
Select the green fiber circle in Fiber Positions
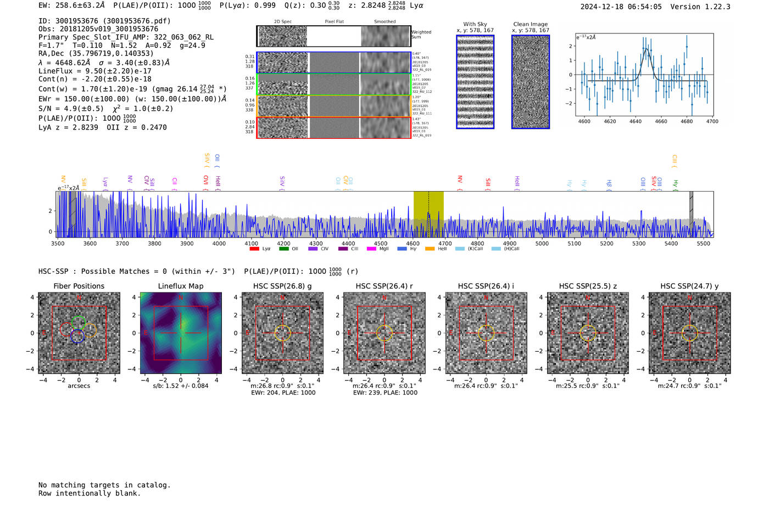tap(79, 323)
